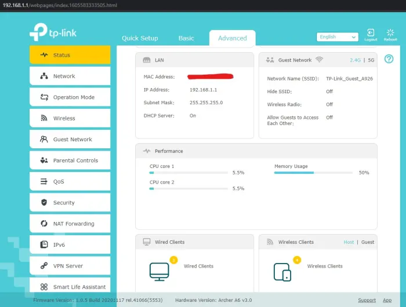Viewport: 406px width, 307px height.
Task: Switch Guest Network to 2.4G band
Action: point(355,60)
